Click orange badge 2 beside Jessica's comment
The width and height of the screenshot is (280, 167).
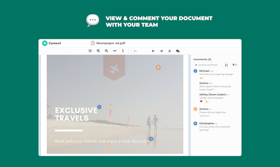click(195, 109)
